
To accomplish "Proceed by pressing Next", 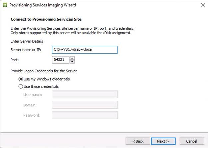I will click(x=163, y=141).
